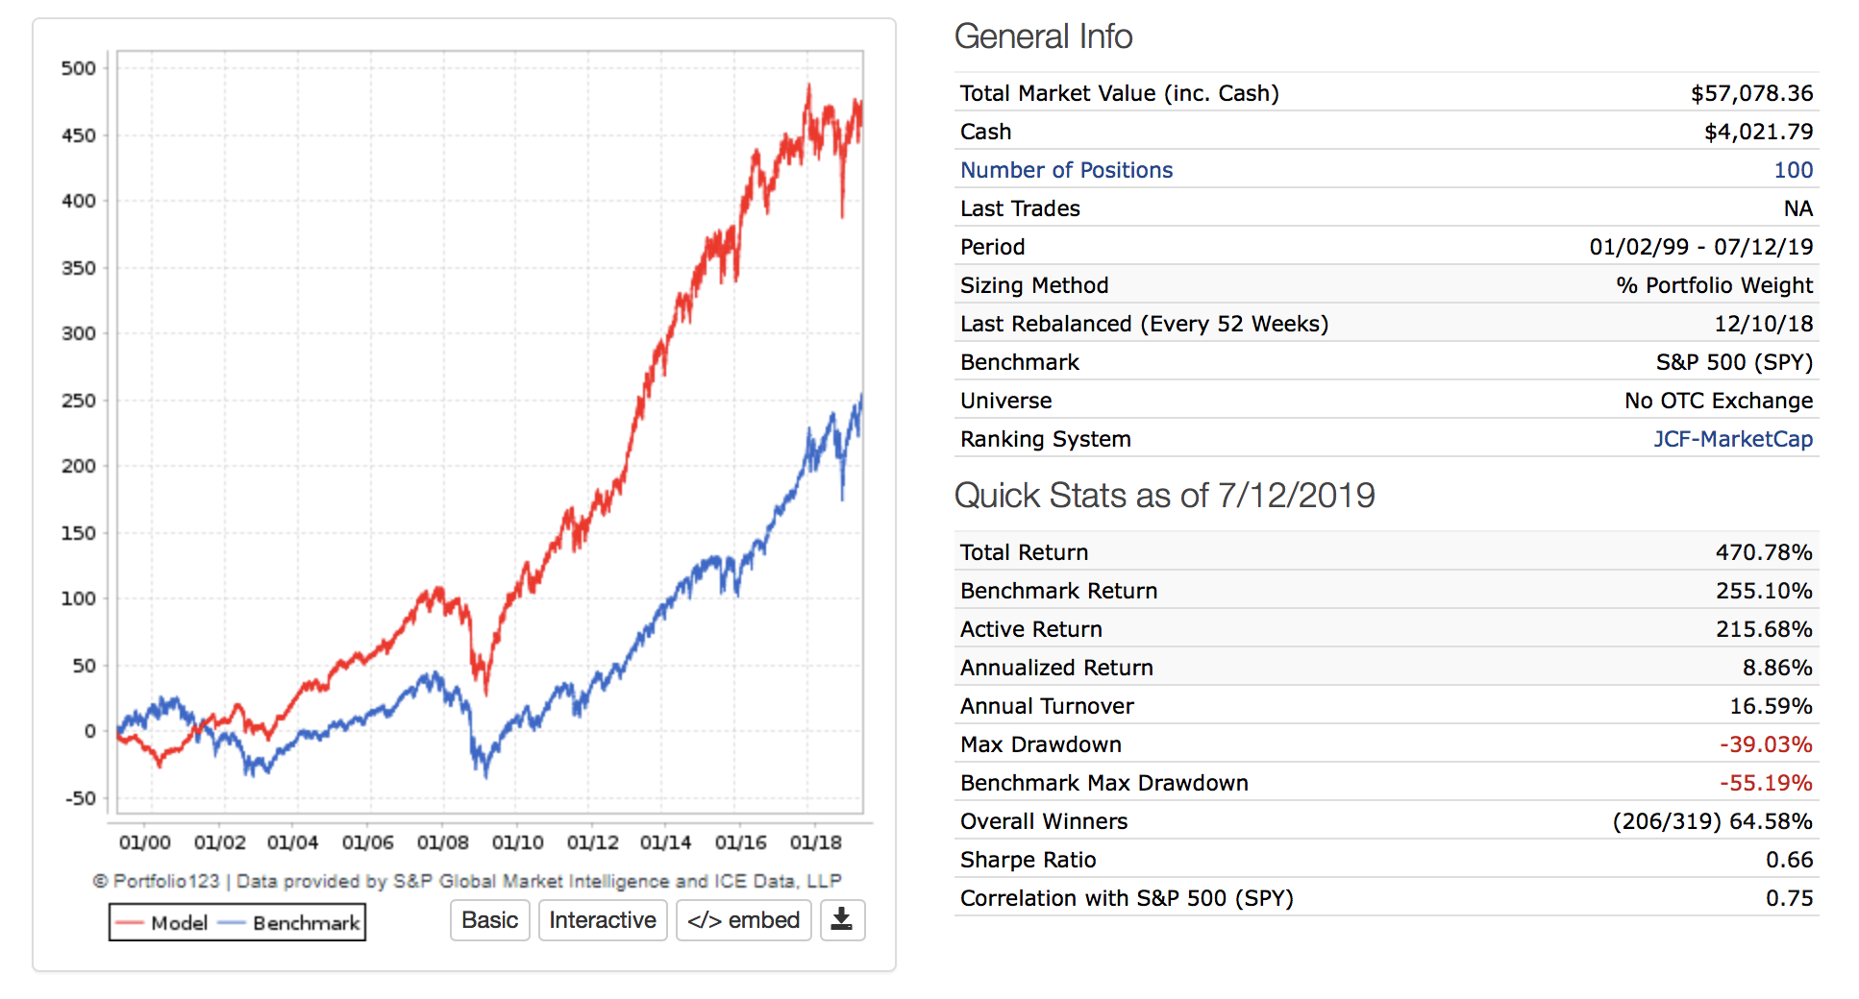Click the Quick Stats as of 7/12/2019 heading
1859x999 pixels.
(1164, 496)
